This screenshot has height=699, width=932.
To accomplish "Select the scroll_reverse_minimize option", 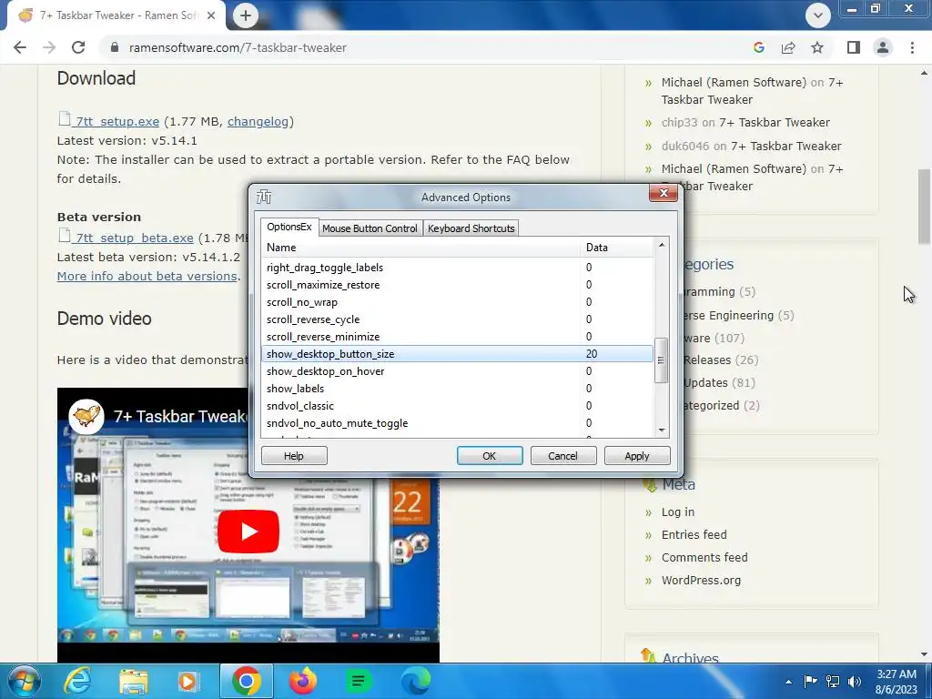I will click(457, 337).
